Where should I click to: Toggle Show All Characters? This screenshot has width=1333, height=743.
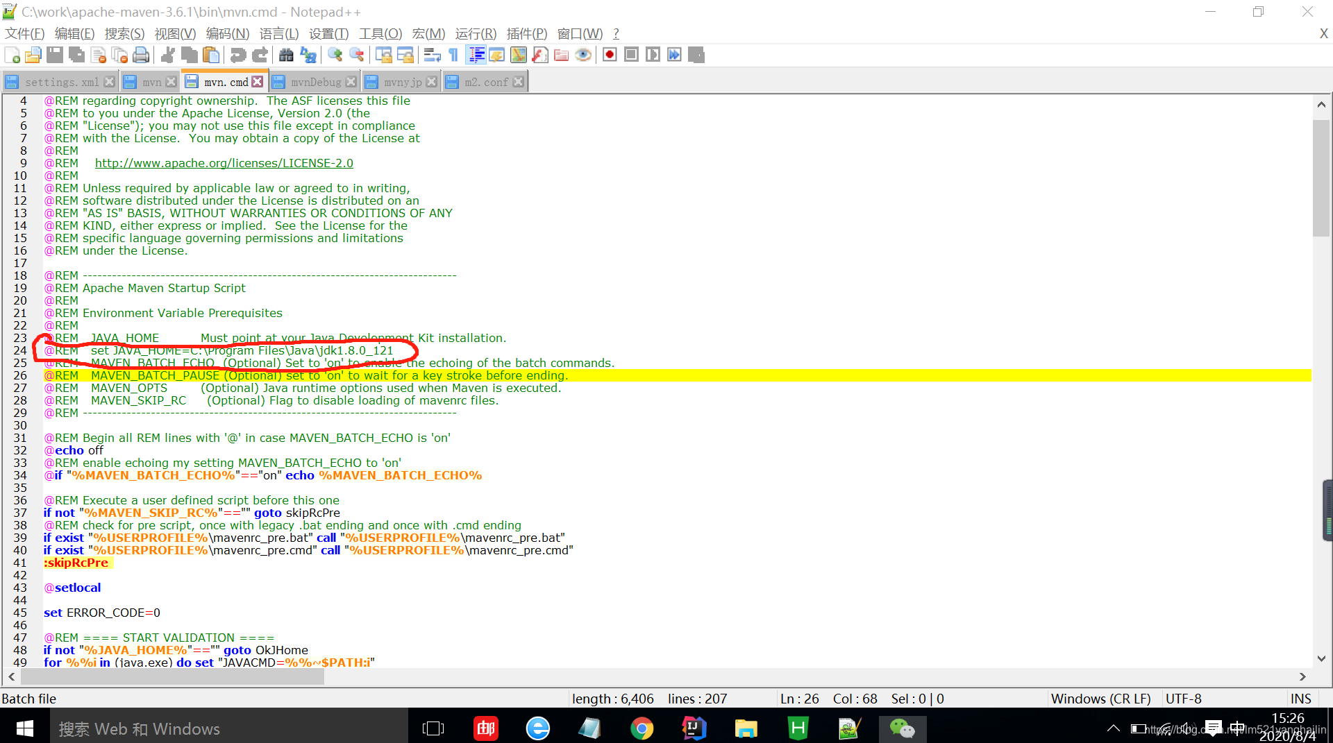pyautogui.click(x=452, y=54)
